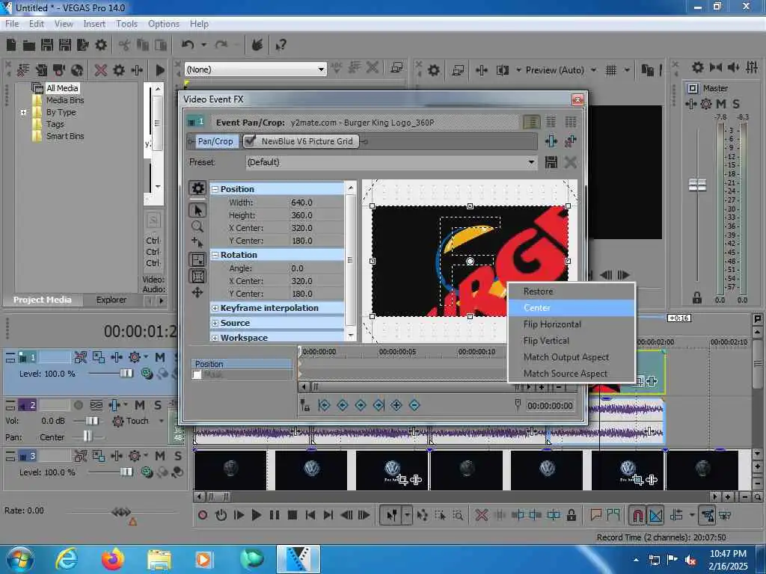Click the What's This help icon

pos(281,46)
